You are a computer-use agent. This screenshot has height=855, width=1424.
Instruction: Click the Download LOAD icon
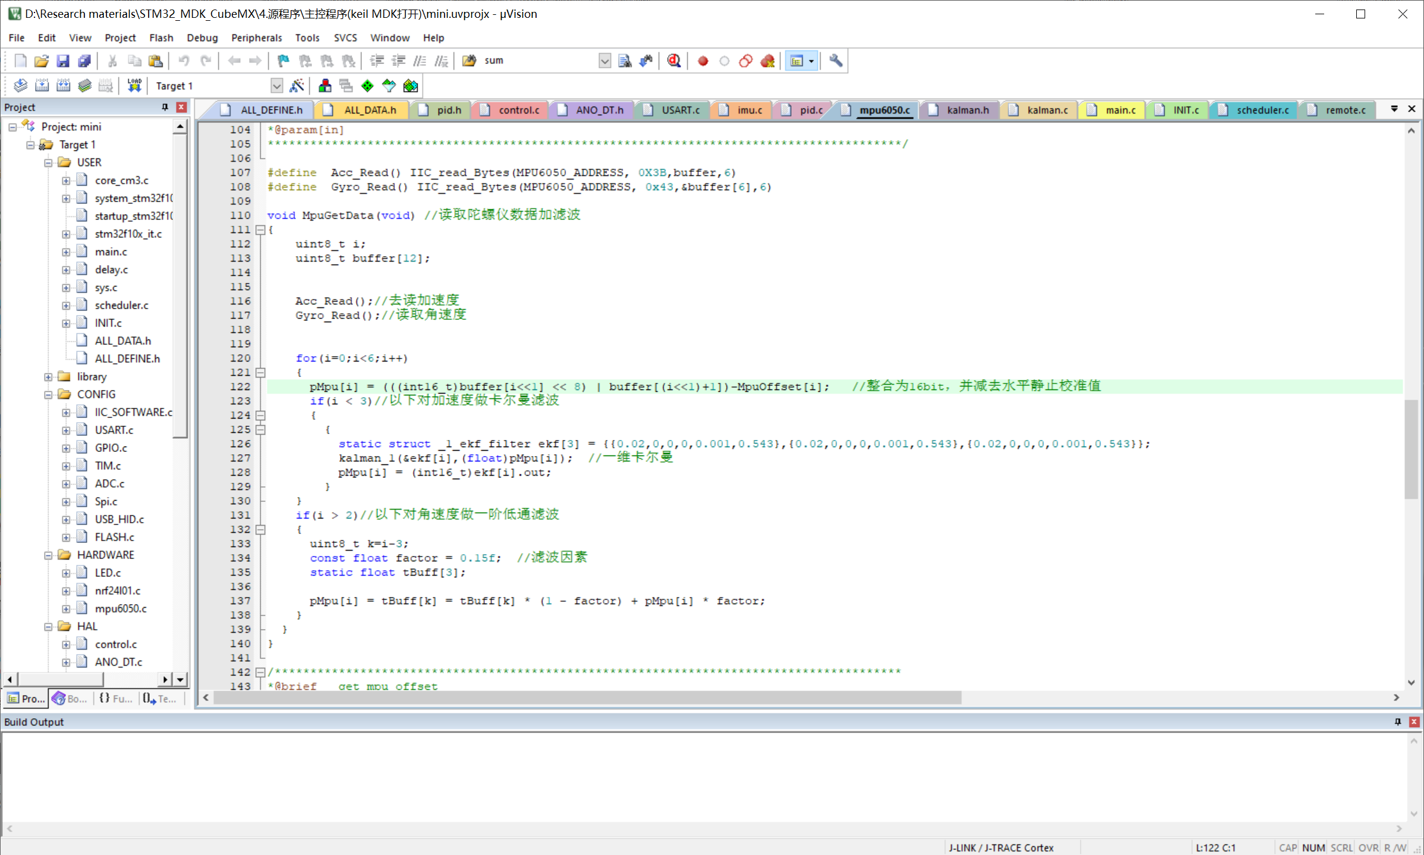[134, 86]
